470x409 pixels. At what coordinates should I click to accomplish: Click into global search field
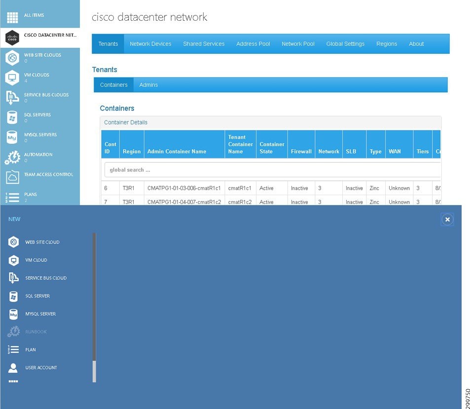tap(272, 170)
